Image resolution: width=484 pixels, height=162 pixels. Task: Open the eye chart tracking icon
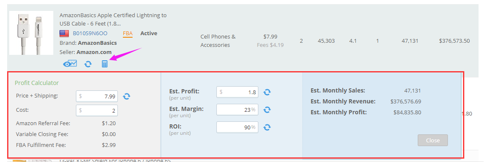pyautogui.click(x=70, y=64)
